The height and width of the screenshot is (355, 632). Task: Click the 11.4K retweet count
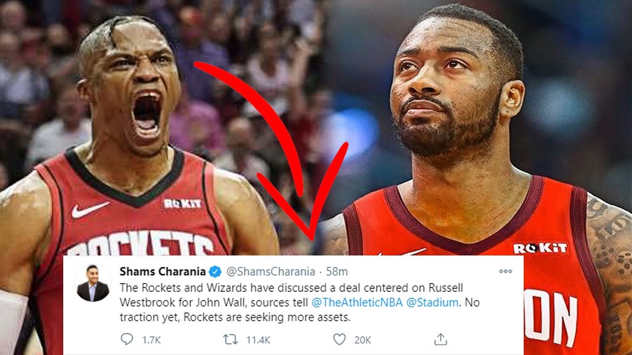tap(258, 340)
